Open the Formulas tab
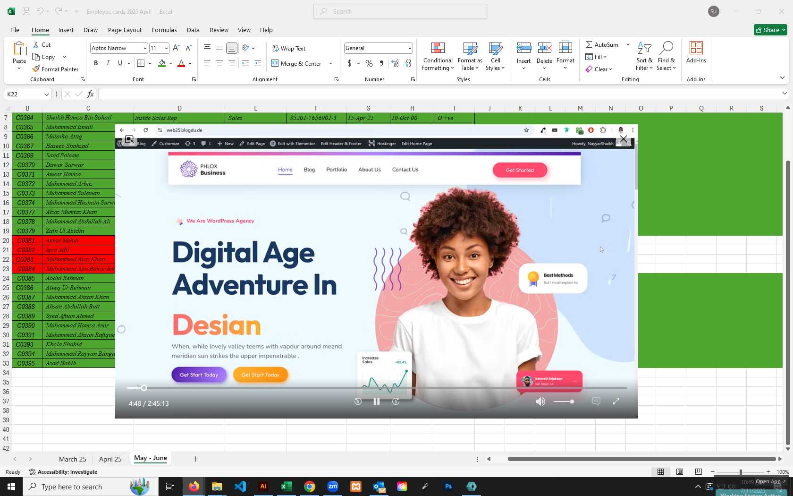The height and width of the screenshot is (496, 793). point(164,30)
